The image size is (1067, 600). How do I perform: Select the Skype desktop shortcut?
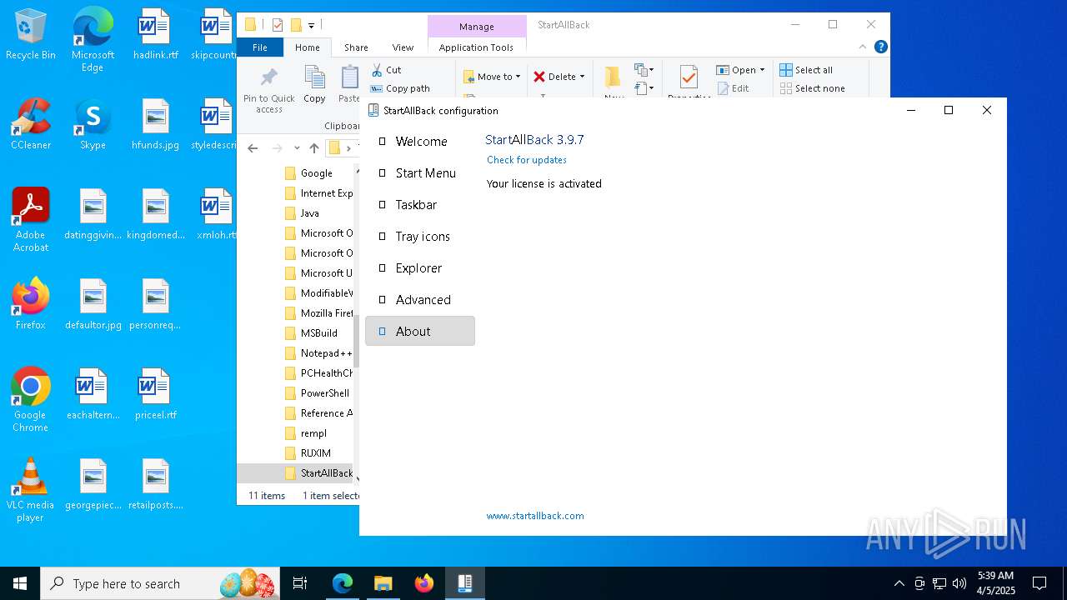[x=93, y=125]
